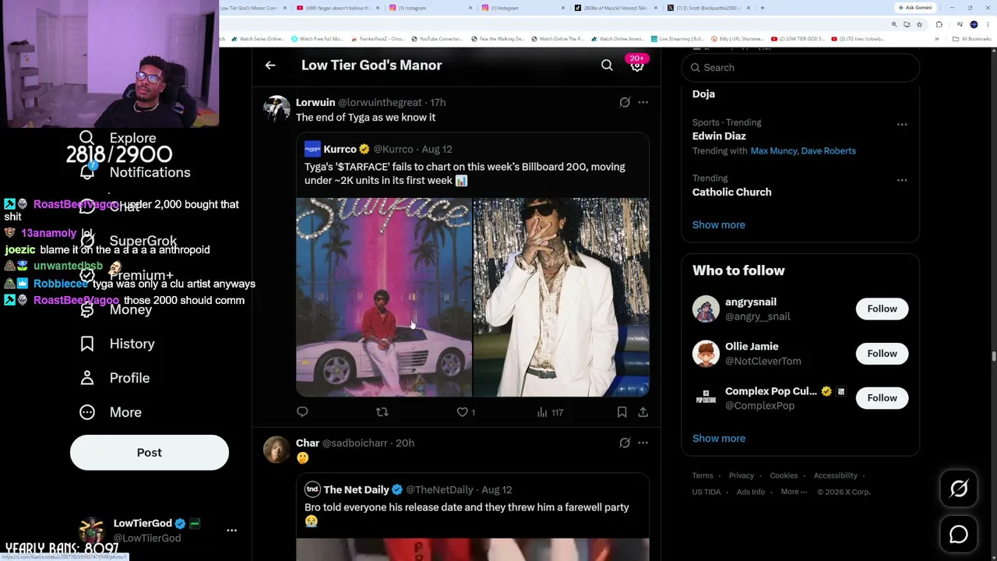This screenshot has height=561, width=997.
Task: Open Ads info footer link
Action: (x=751, y=492)
